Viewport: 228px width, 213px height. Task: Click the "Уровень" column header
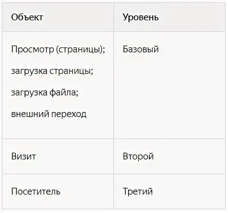tap(140, 18)
